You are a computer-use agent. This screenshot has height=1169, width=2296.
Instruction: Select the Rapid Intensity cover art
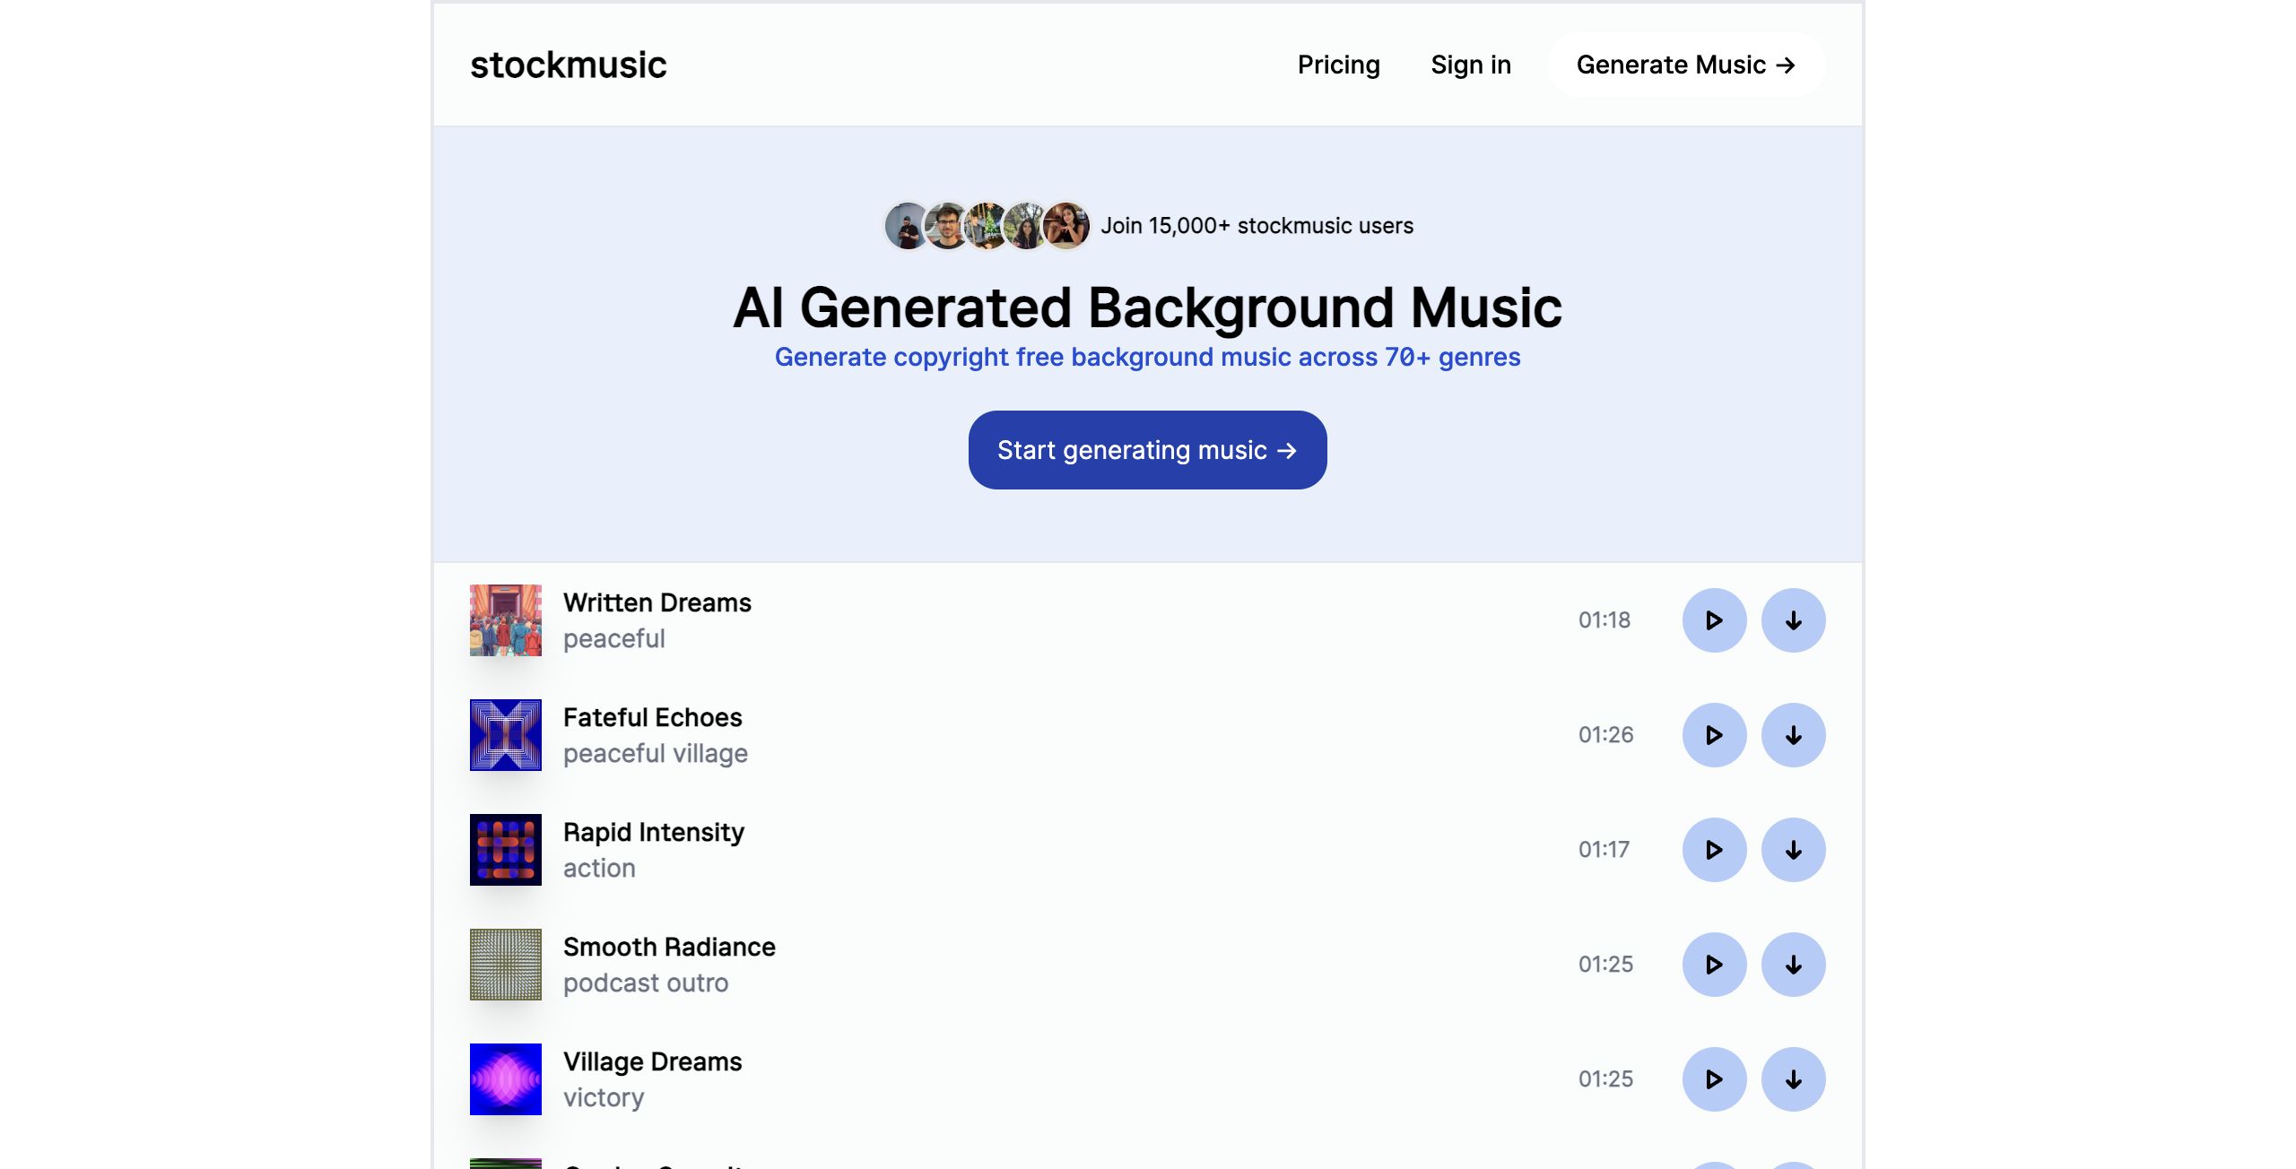(506, 850)
